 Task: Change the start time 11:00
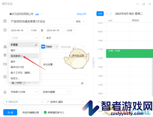tap(34, 30)
